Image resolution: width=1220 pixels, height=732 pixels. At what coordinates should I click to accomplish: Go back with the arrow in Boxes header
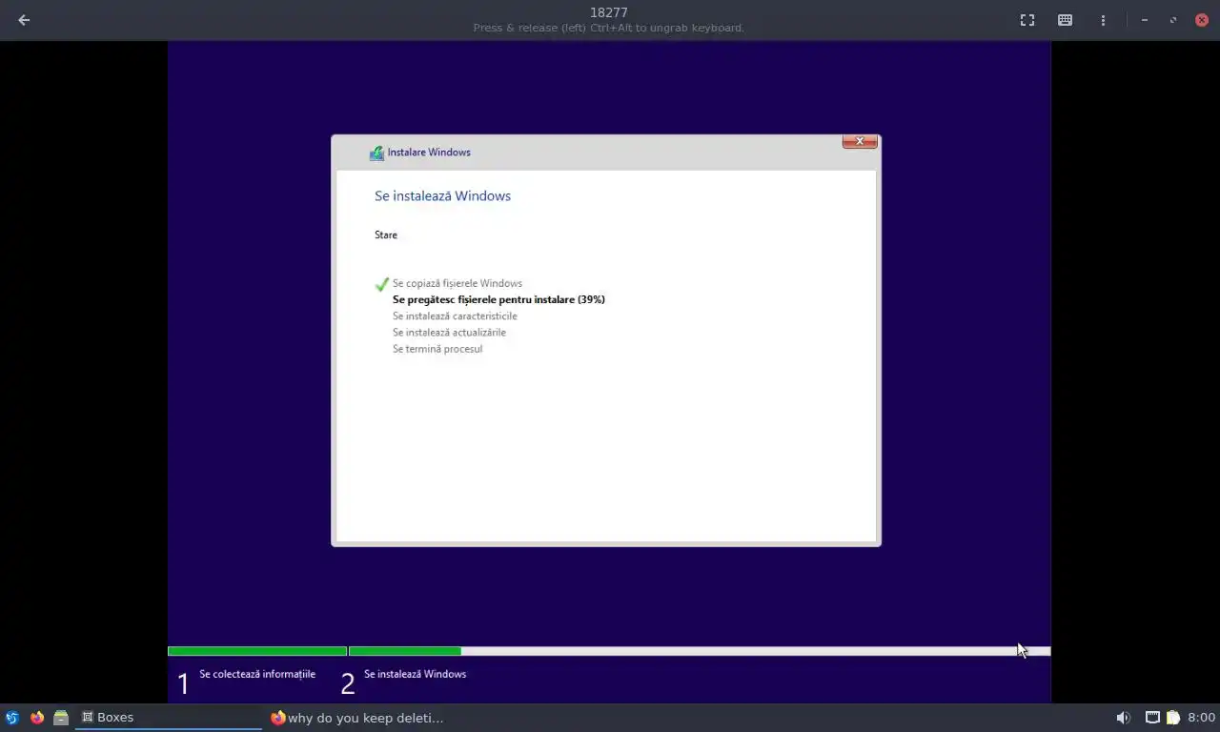(24, 20)
